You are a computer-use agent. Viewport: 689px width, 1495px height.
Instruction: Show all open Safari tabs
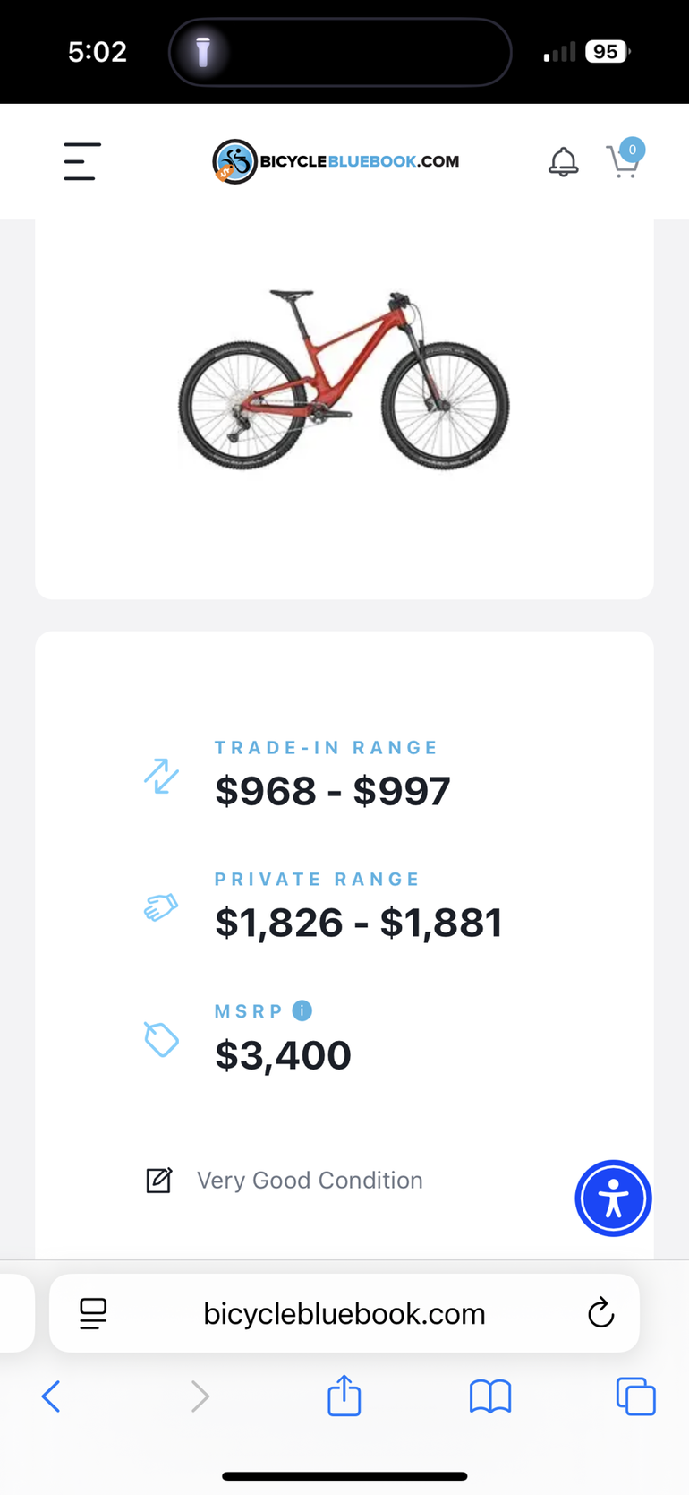(x=635, y=1396)
